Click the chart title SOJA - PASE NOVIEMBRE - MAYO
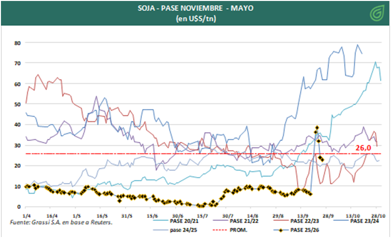The image size is (391, 238). tap(195, 9)
